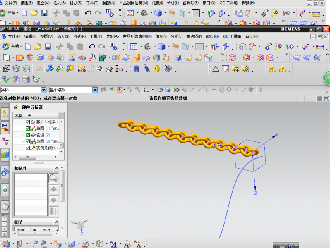Open the 整个装配 scope dropdown
The width and height of the screenshot is (331, 248).
[x=95, y=90]
